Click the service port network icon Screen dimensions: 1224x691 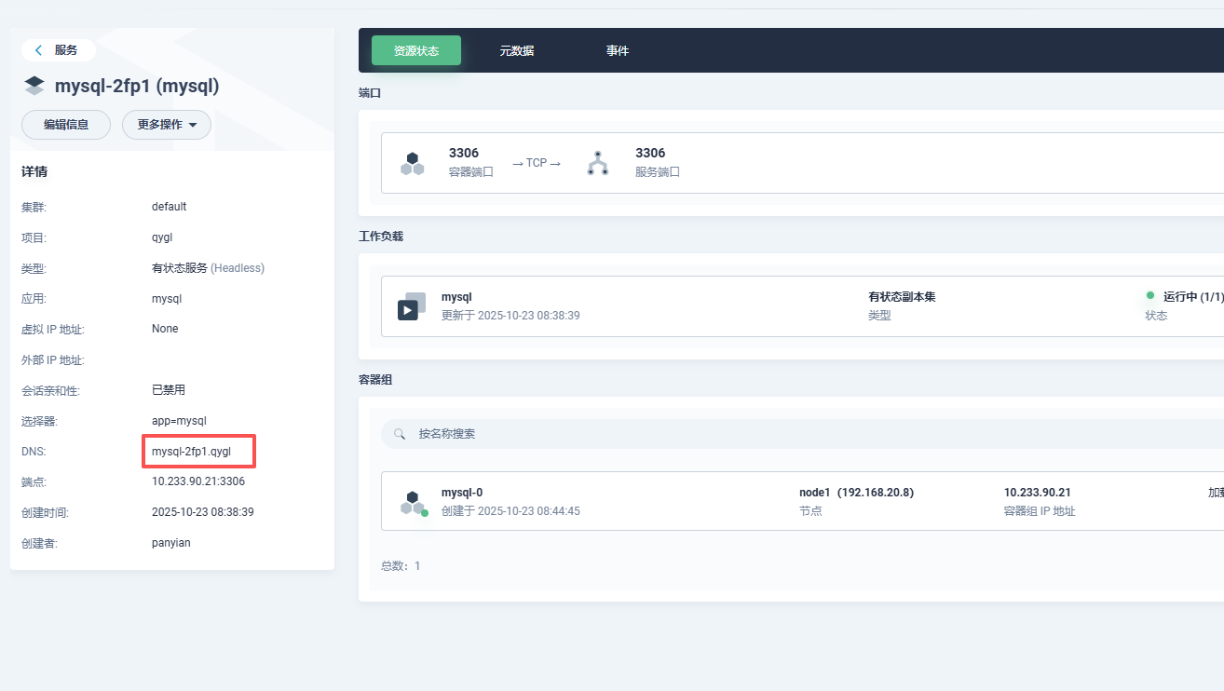coord(597,163)
